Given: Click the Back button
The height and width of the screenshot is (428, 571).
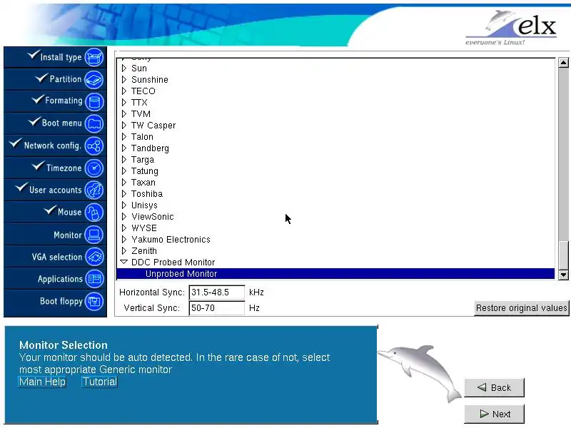Looking at the screenshot, I should (494, 387).
